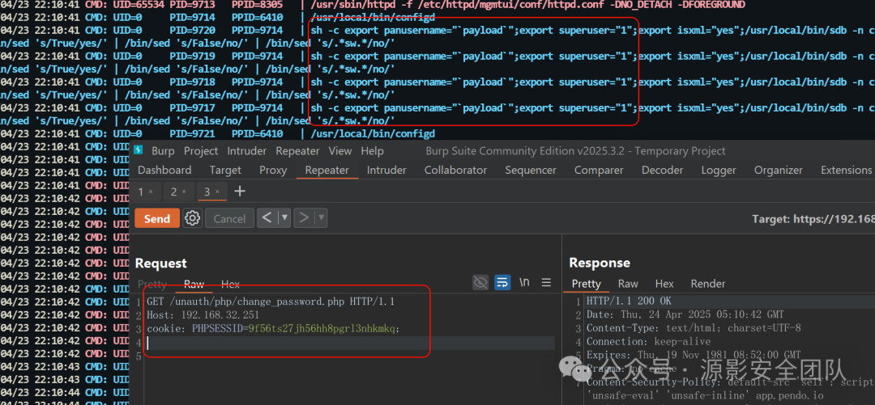Viewport: 875px width, 405px height.
Task: Add a new Repeater tab with plus
Action: pos(239,192)
